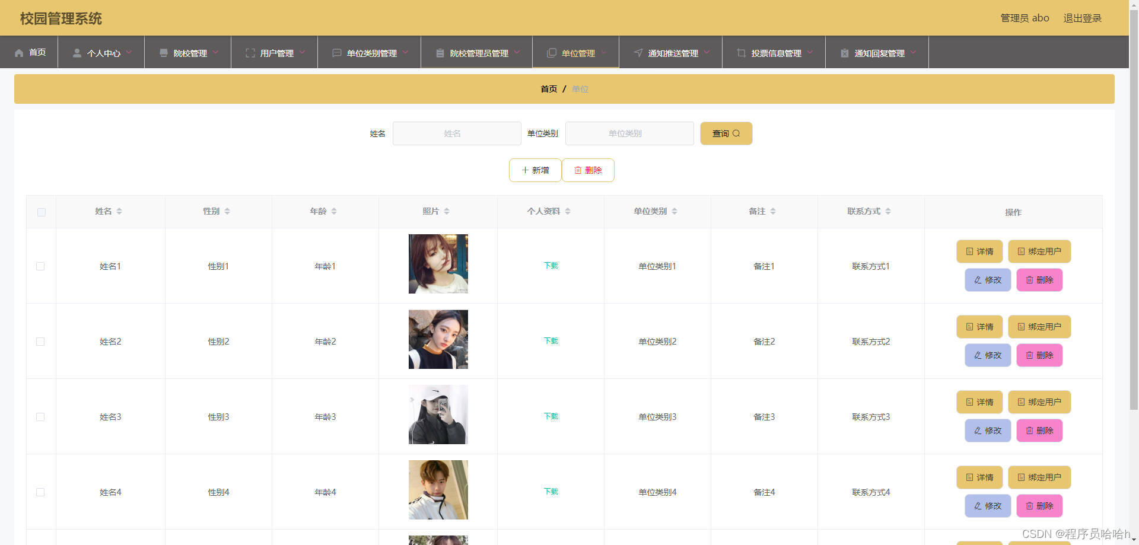This screenshot has height=545, width=1139.
Task: Open the 通知推送管理 menu label
Action: 673,53
